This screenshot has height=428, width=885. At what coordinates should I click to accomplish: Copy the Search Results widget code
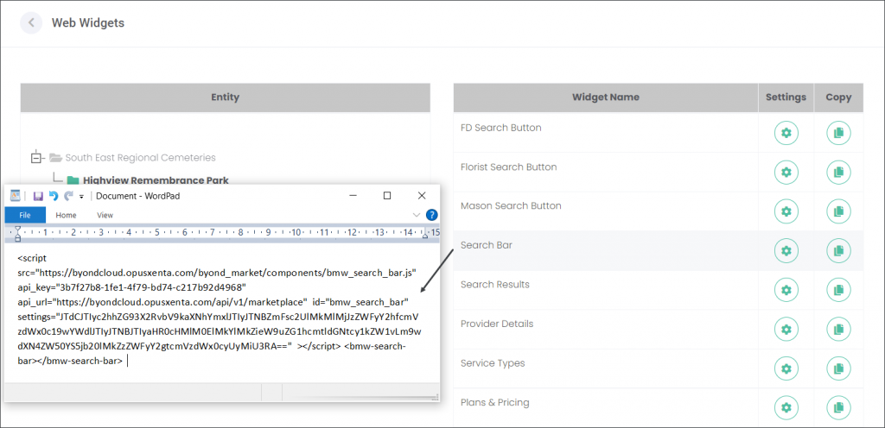pos(838,290)
